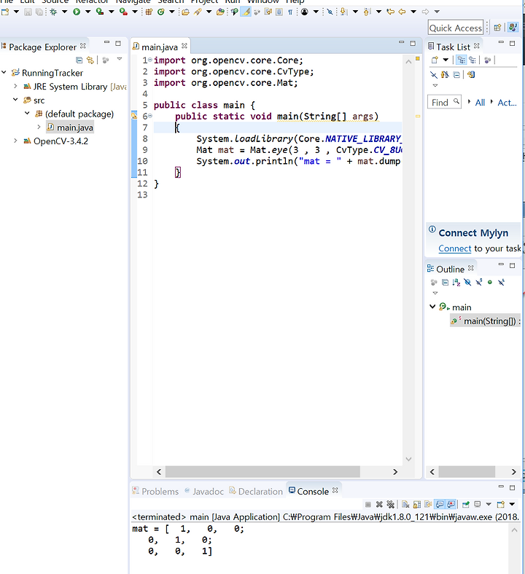Click the Run External Tools icon
This screenshot has height=574, width=525.
(x=123, y=12)
